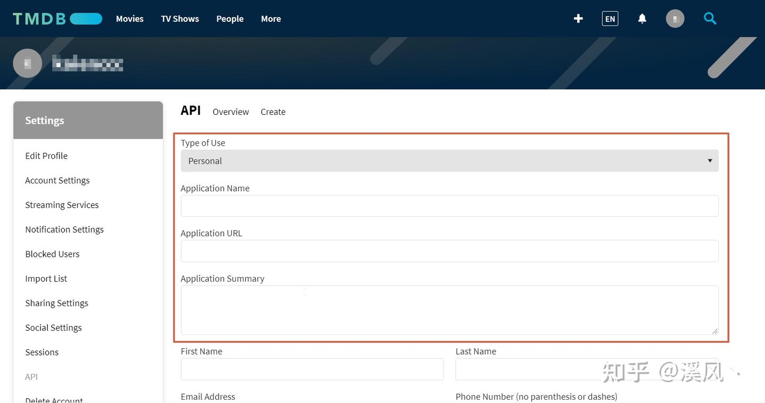This screenshot has height=403, width=765.
Task: Focus the Last Name field
Action: pyautogui.click(x=587, y=369)
